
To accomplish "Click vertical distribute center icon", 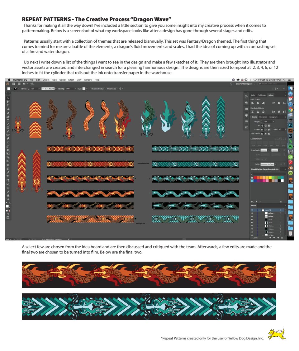I will click(259, 111).
